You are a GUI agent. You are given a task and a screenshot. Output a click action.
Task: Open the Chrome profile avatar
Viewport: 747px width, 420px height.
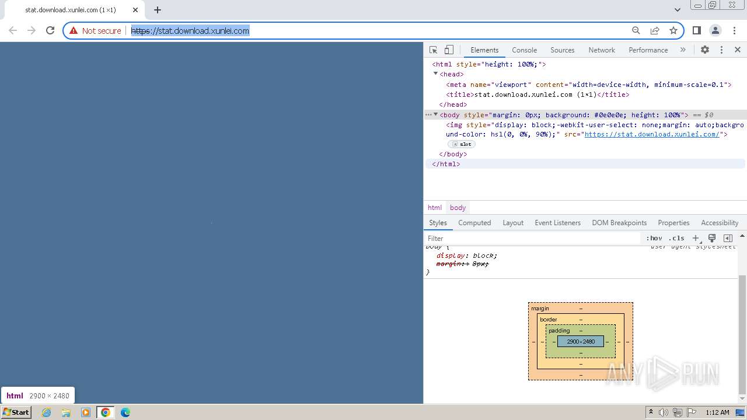pos(715,30)
